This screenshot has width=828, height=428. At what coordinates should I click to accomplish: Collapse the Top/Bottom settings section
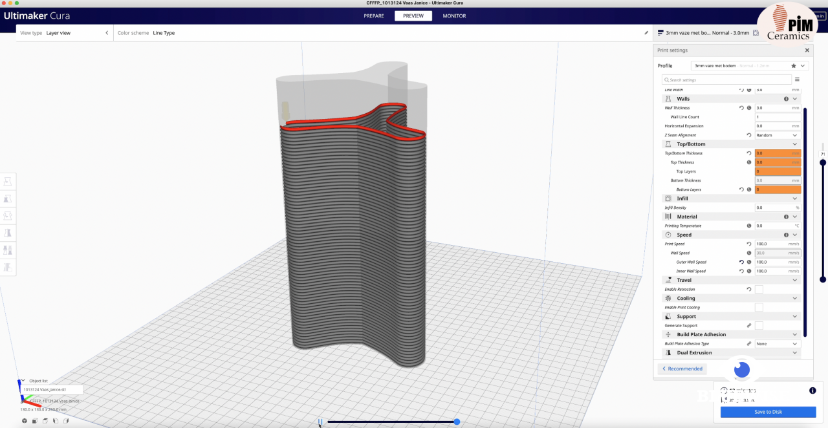(x=795, y=144)
